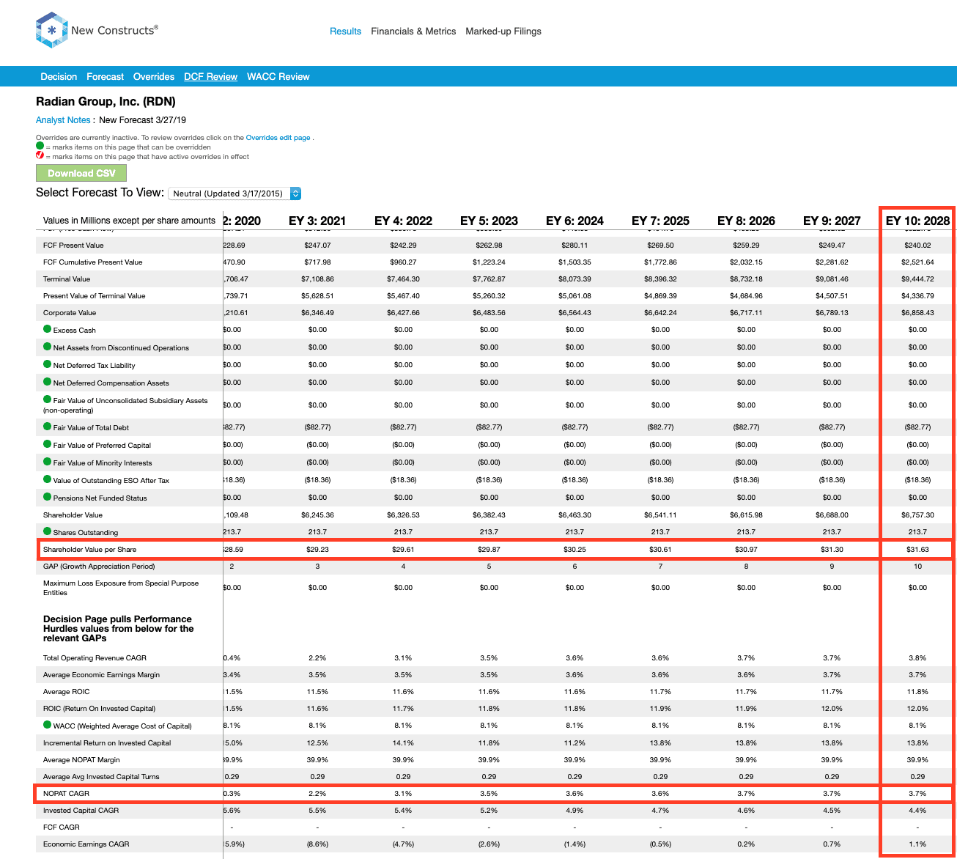Click the Radian Group, Inc. (RDN) heading
957x859 pixels.
[106, 101]
